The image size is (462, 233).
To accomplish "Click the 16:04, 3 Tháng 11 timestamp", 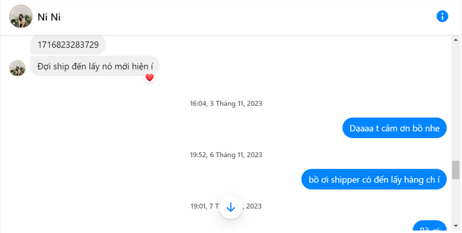I will (226, 104).
